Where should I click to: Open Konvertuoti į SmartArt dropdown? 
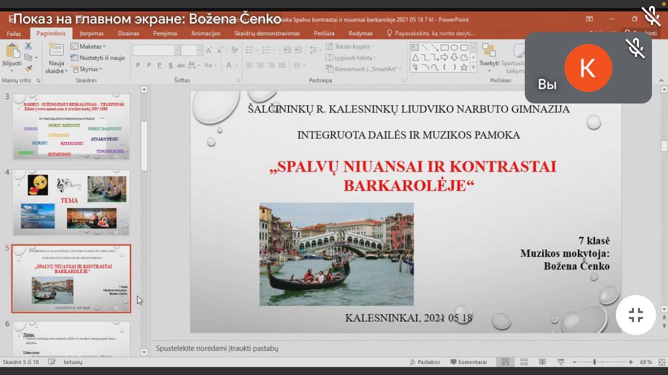[363, 69]
